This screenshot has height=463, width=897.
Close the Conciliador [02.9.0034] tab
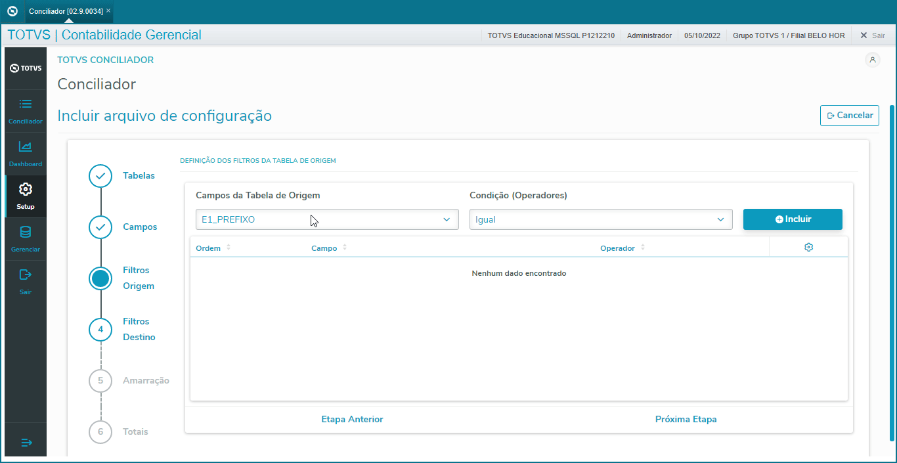[x=108, y=11]
